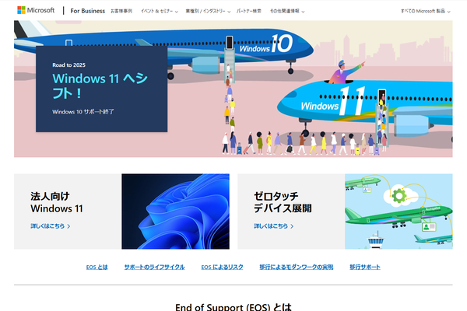
Task: Open the サポートのライフサイクル anchor link
Action: 154,267
